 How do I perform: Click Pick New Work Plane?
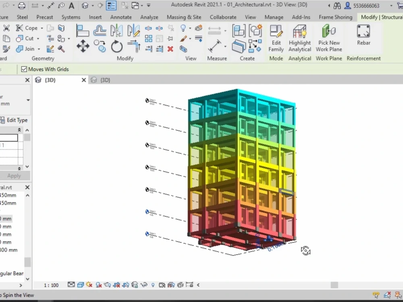click(x=329, y=38)
